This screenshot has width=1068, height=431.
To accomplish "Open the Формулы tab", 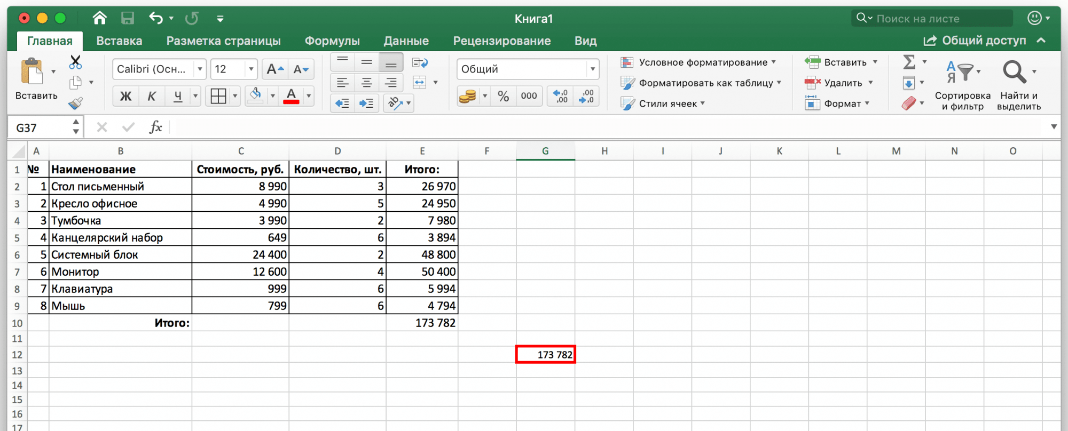I will (x=332, y=41).
